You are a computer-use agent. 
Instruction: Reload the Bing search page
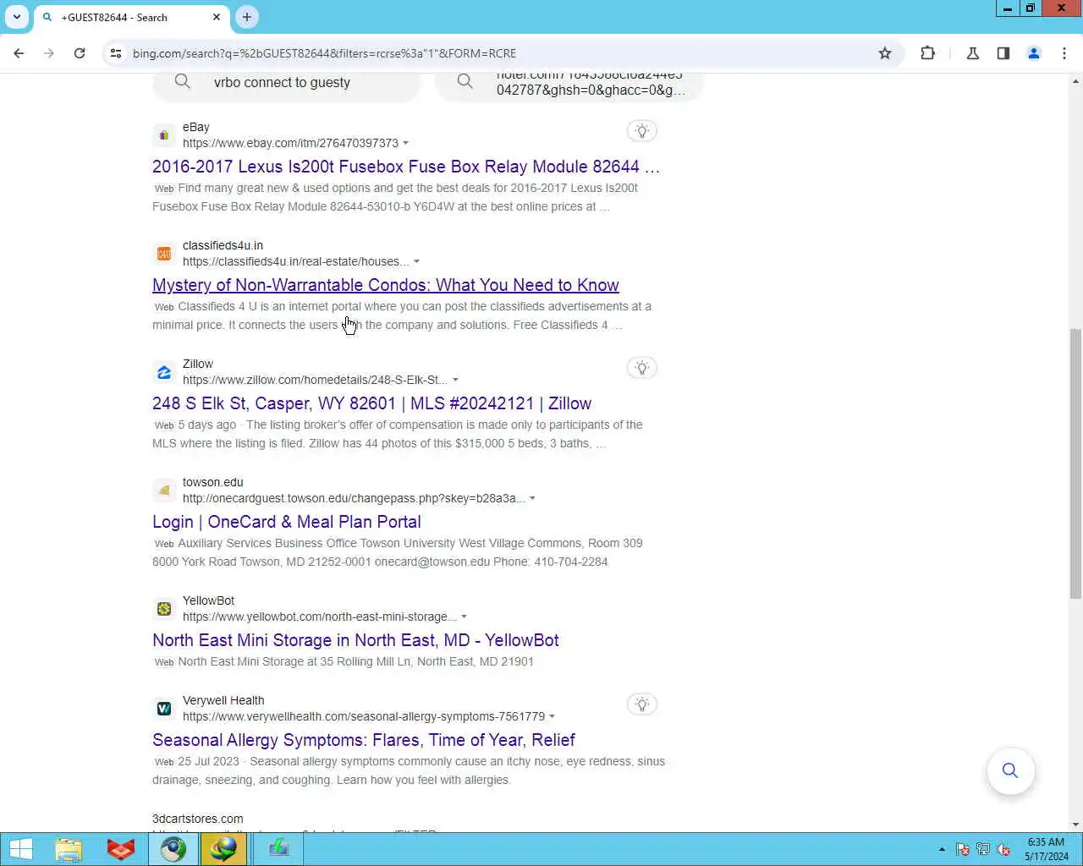point(80,53)
